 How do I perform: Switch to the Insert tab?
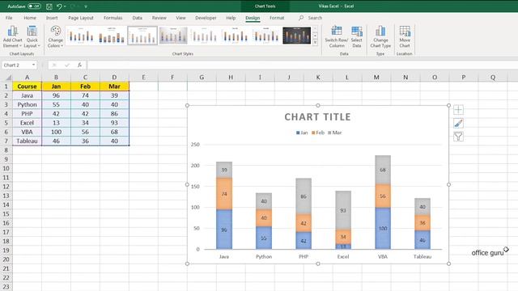pyautogui.click(x=52, y=18)
